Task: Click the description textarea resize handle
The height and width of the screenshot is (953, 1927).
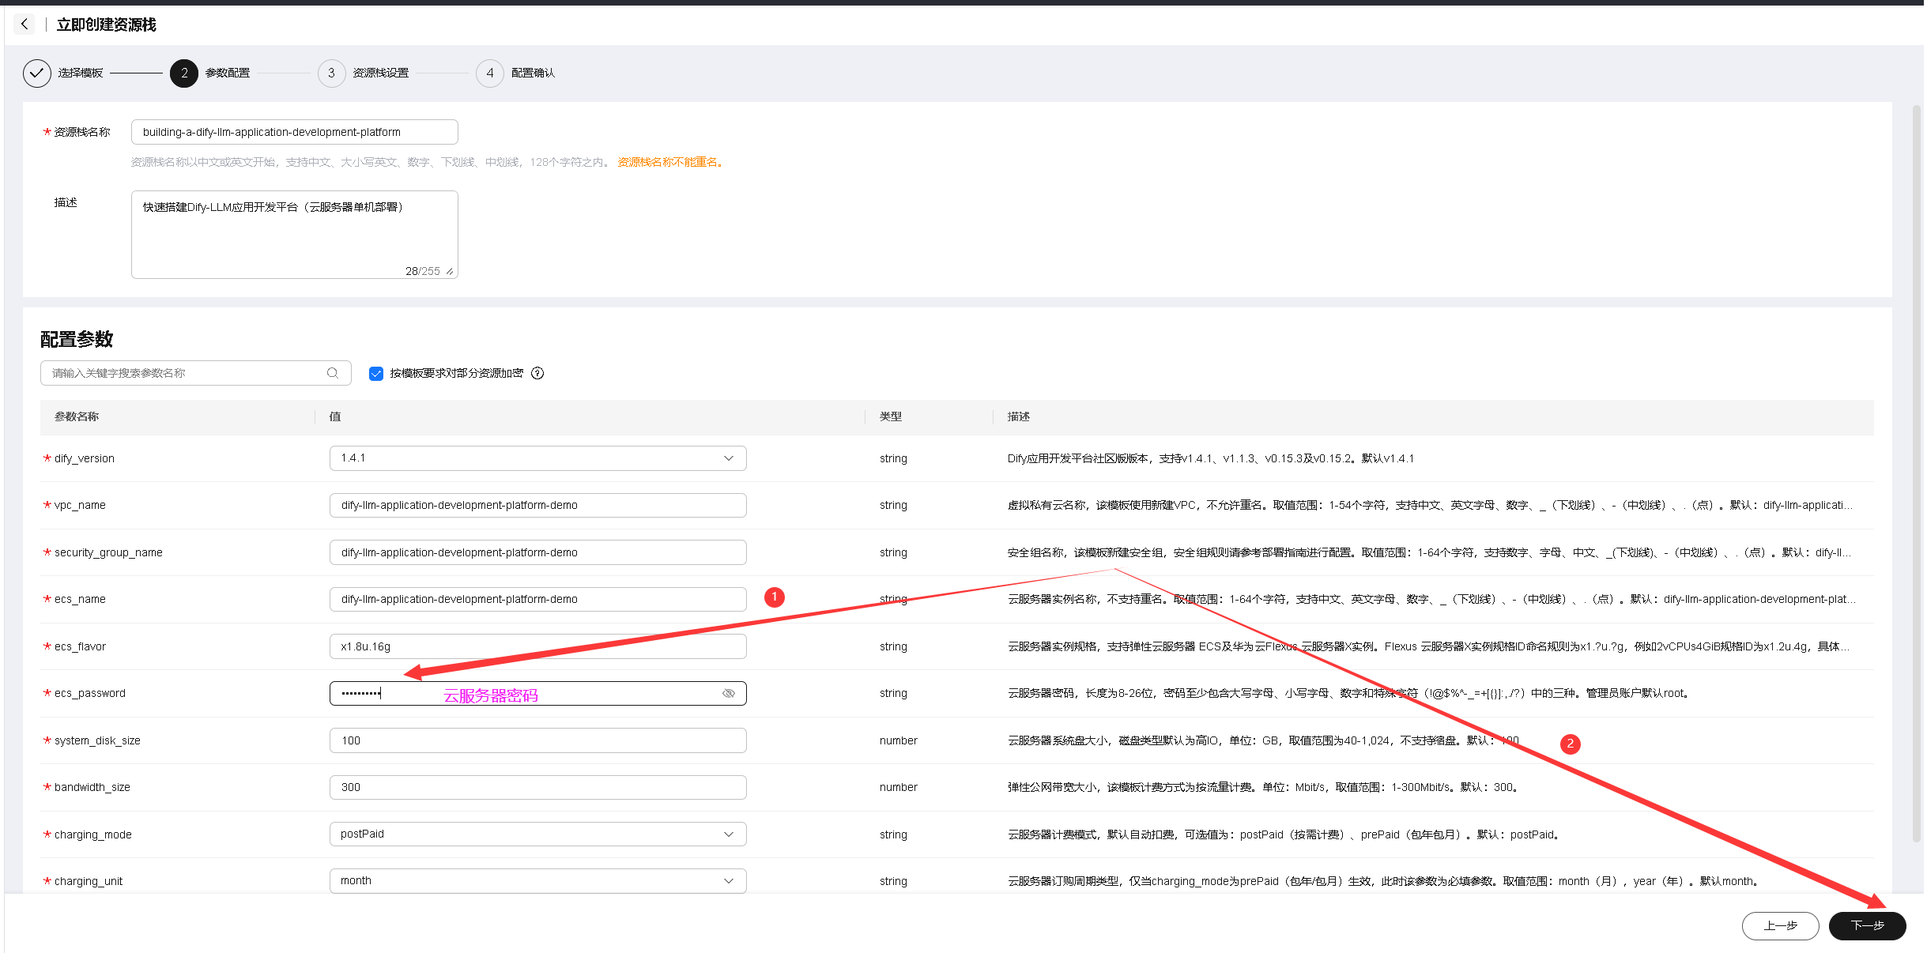Action: click(450, 271)
